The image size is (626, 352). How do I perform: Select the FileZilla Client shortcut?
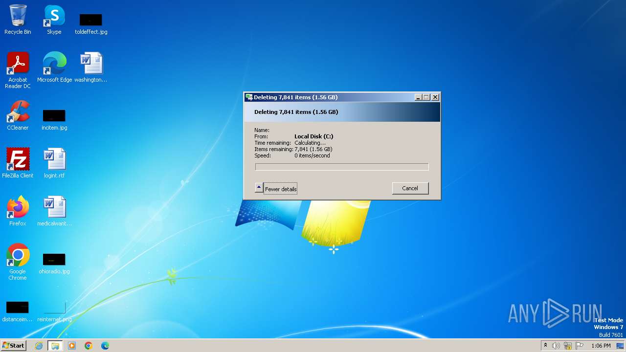point(18,163)
